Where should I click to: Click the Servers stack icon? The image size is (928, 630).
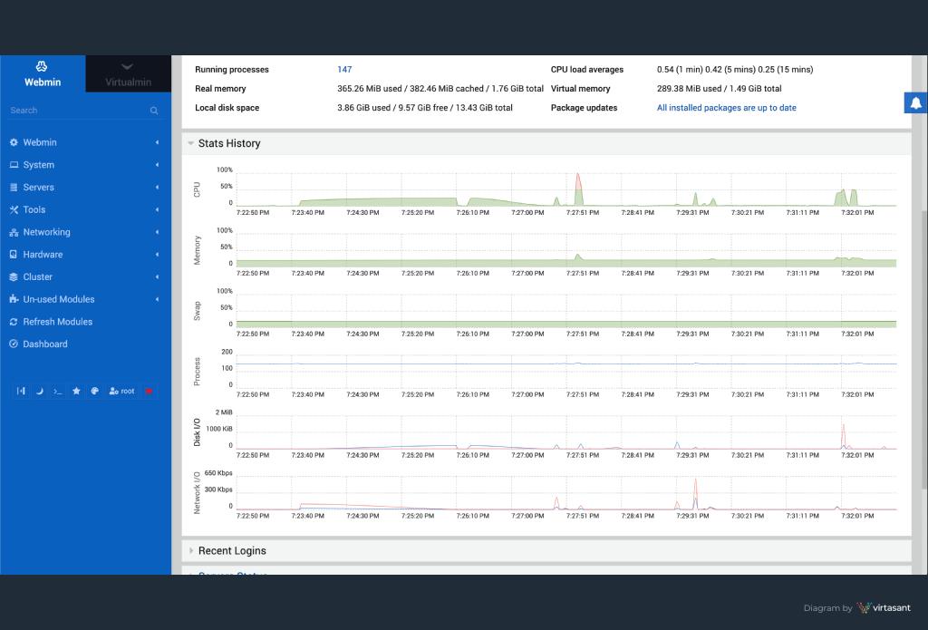14,187
